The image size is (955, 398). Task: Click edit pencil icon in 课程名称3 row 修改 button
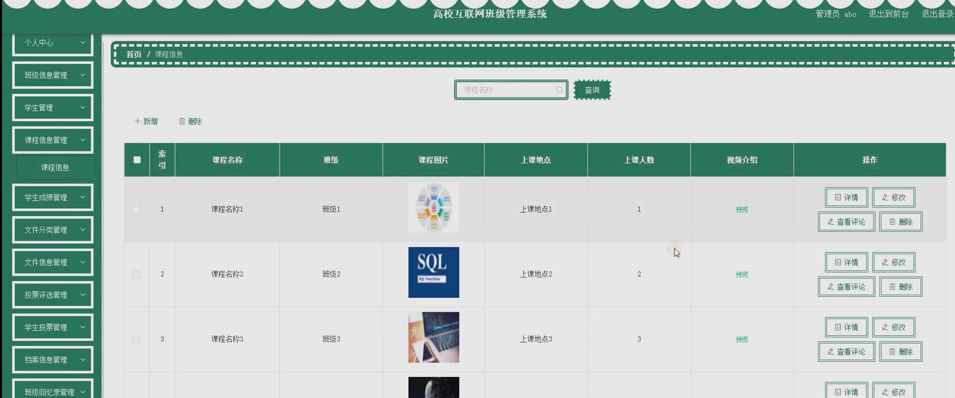885,327
